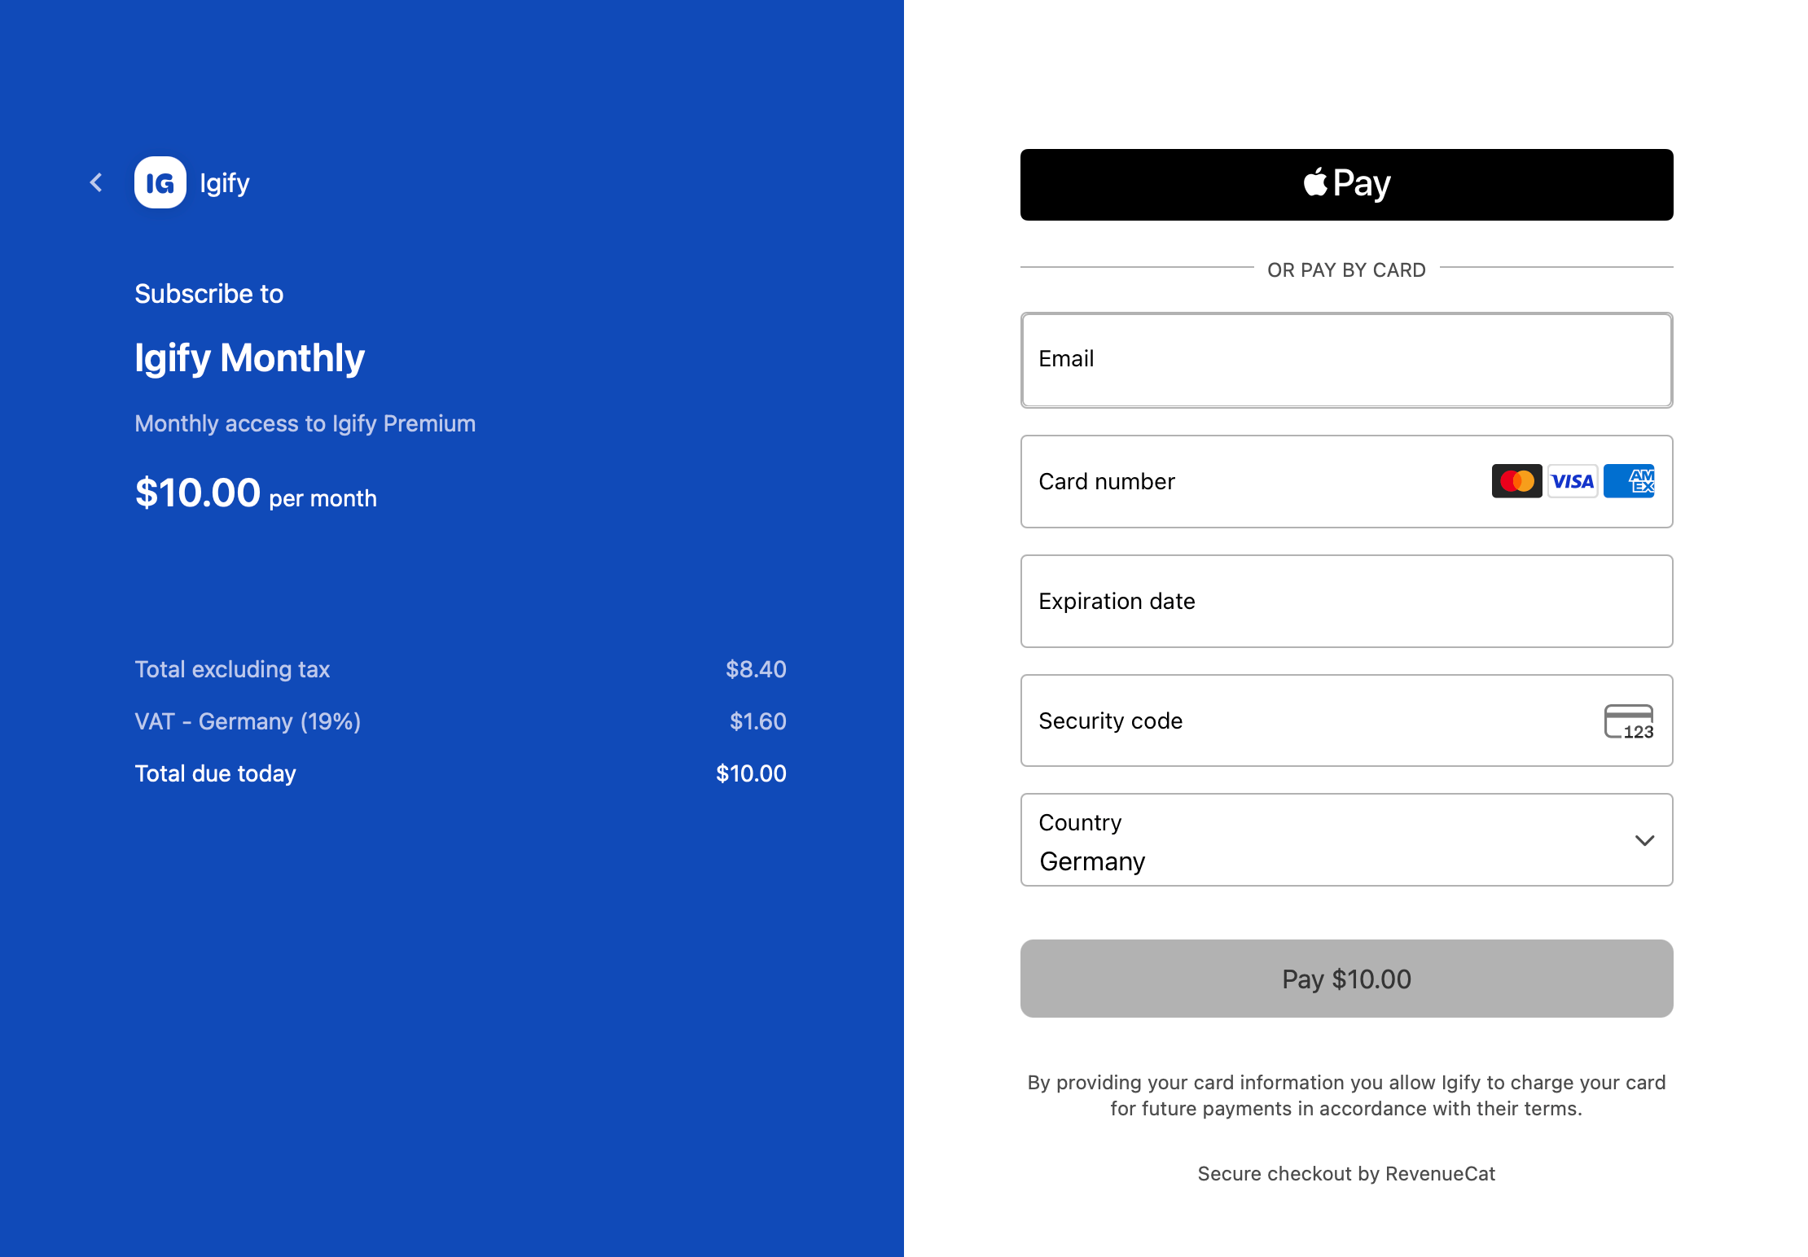Image resolution: width=1808 pixels, height=1257 pixels.
Task: Focus the Security code field
Action: click(x=1303, y=721)
